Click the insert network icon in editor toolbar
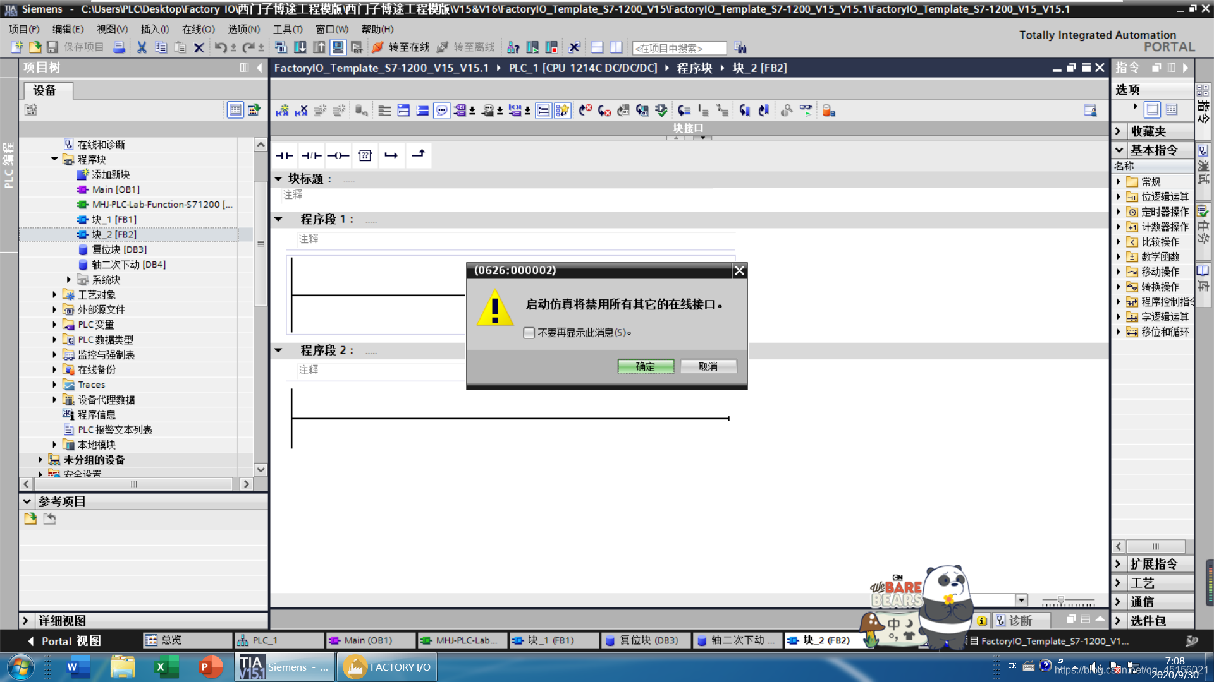Screen dimensions: 1214x682 pyautogui.click(x=282, y=111)
